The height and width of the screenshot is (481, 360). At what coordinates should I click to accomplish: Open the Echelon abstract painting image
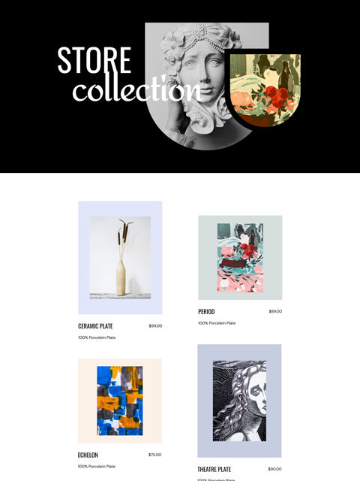point(120,401)
